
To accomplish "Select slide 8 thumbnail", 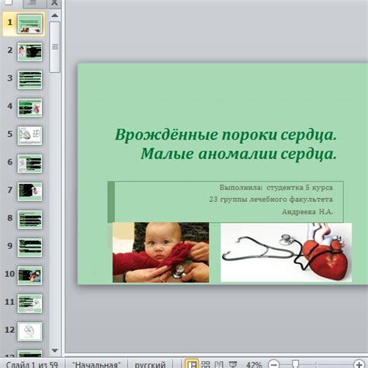I will pyautogui.click(x=30, y=220).
